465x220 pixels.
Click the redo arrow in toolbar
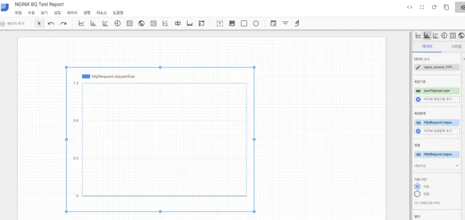[63, 24]
